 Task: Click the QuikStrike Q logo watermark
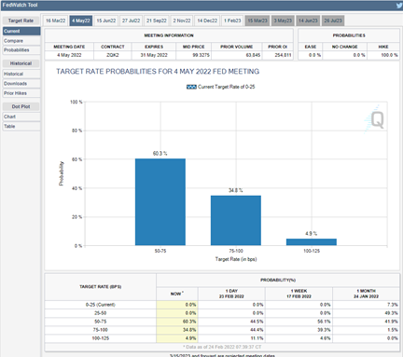click(x=375, y=119)
